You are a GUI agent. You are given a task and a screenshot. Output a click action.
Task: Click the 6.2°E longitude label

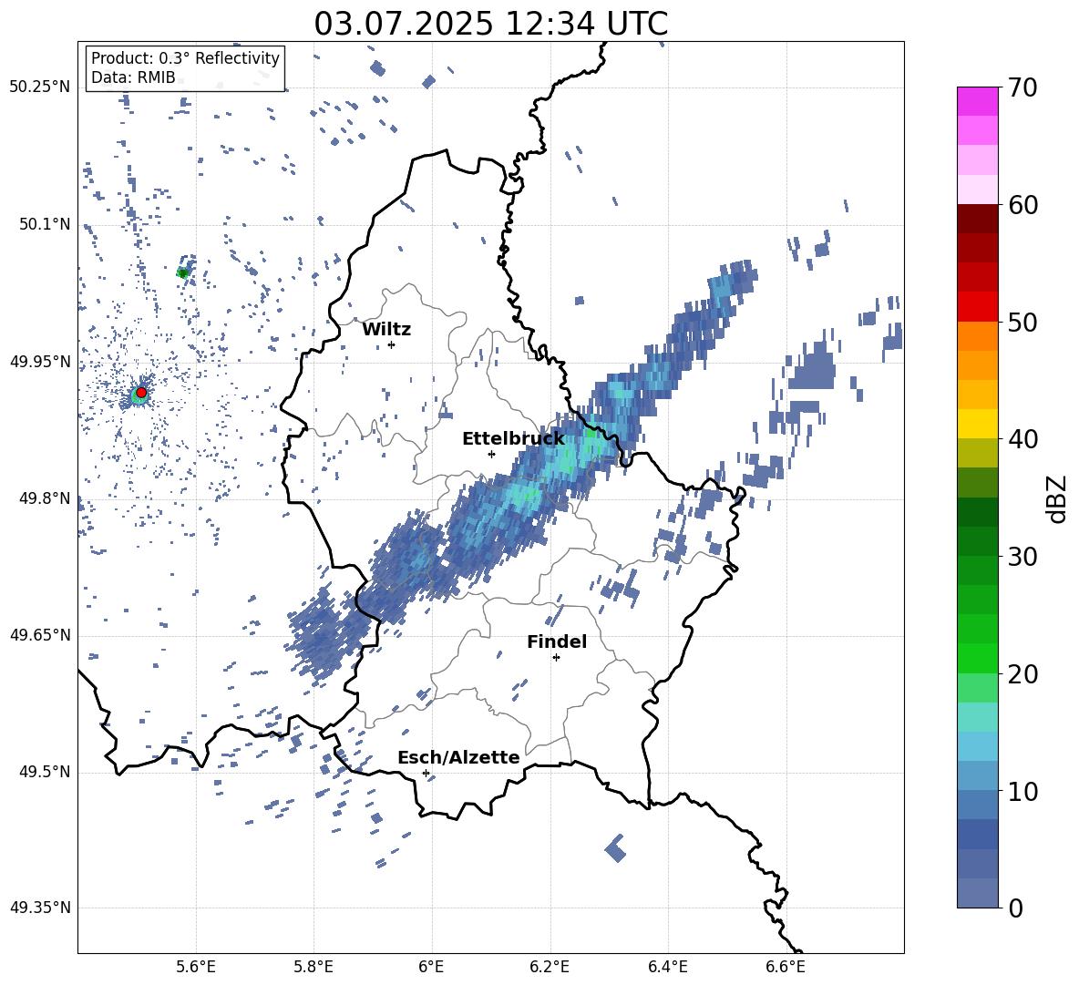(x=550, y=968)
